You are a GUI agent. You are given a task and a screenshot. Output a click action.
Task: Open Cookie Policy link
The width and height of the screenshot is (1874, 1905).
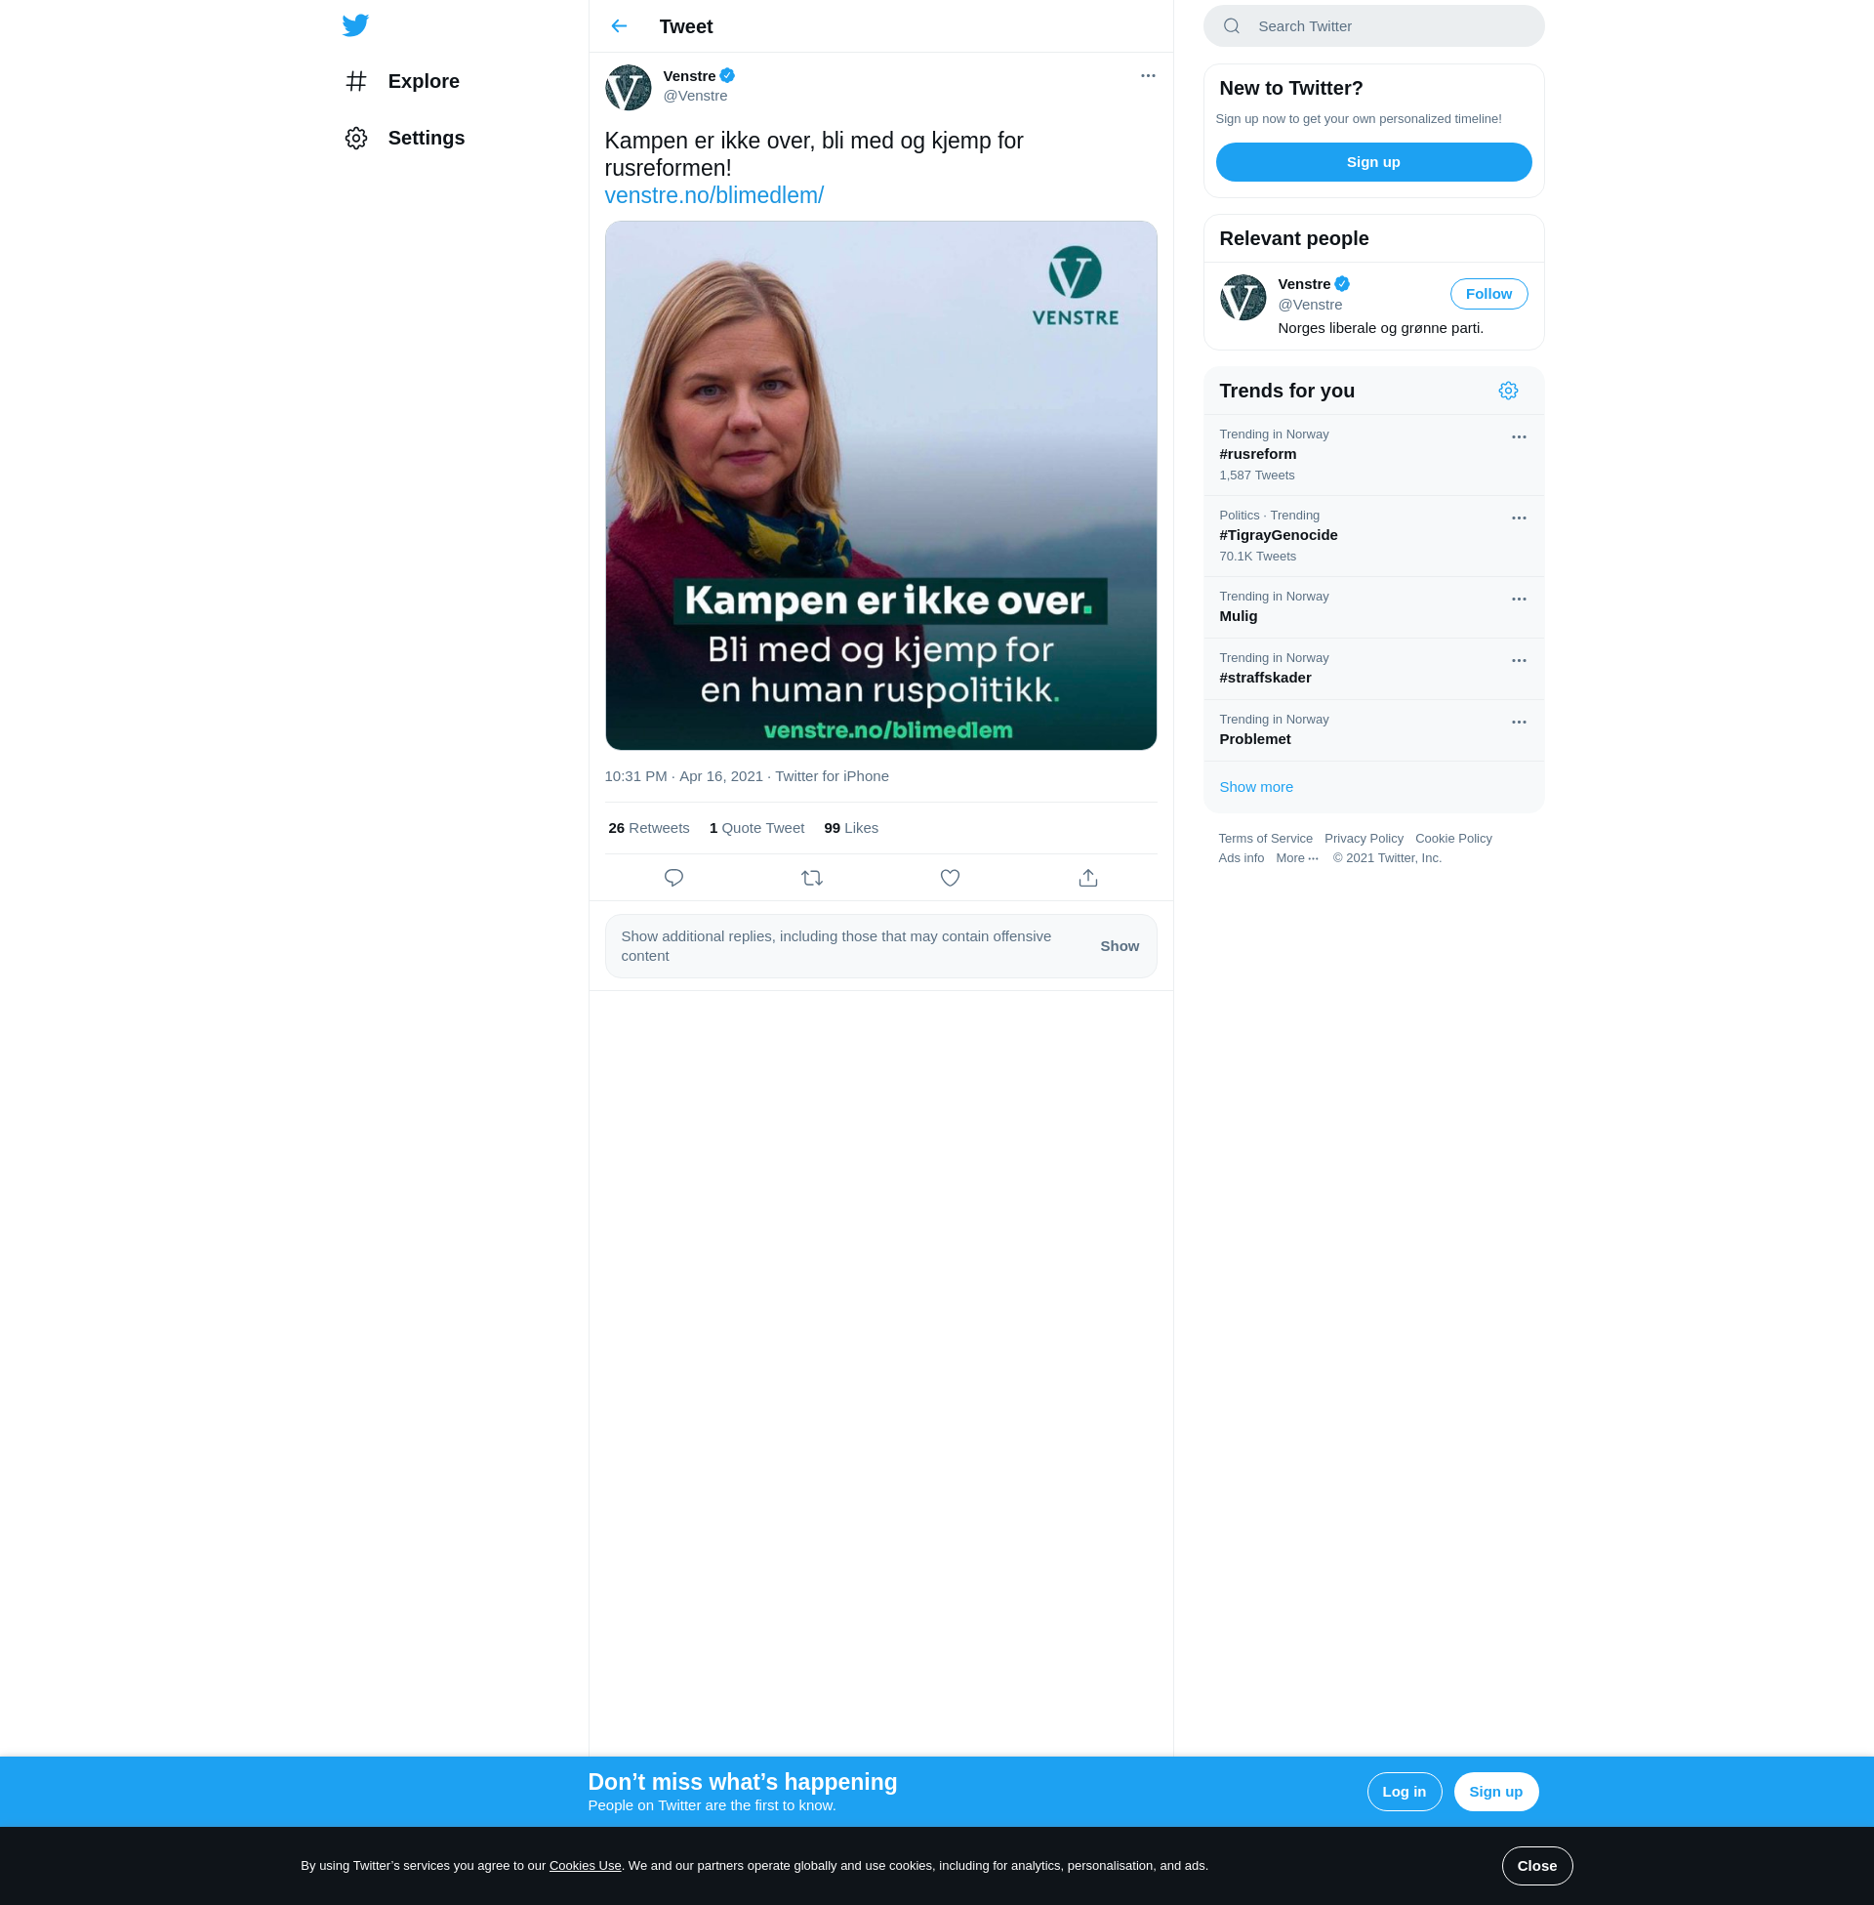pos(1452,838)
